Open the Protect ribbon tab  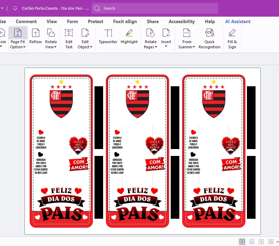coord(96,21)
